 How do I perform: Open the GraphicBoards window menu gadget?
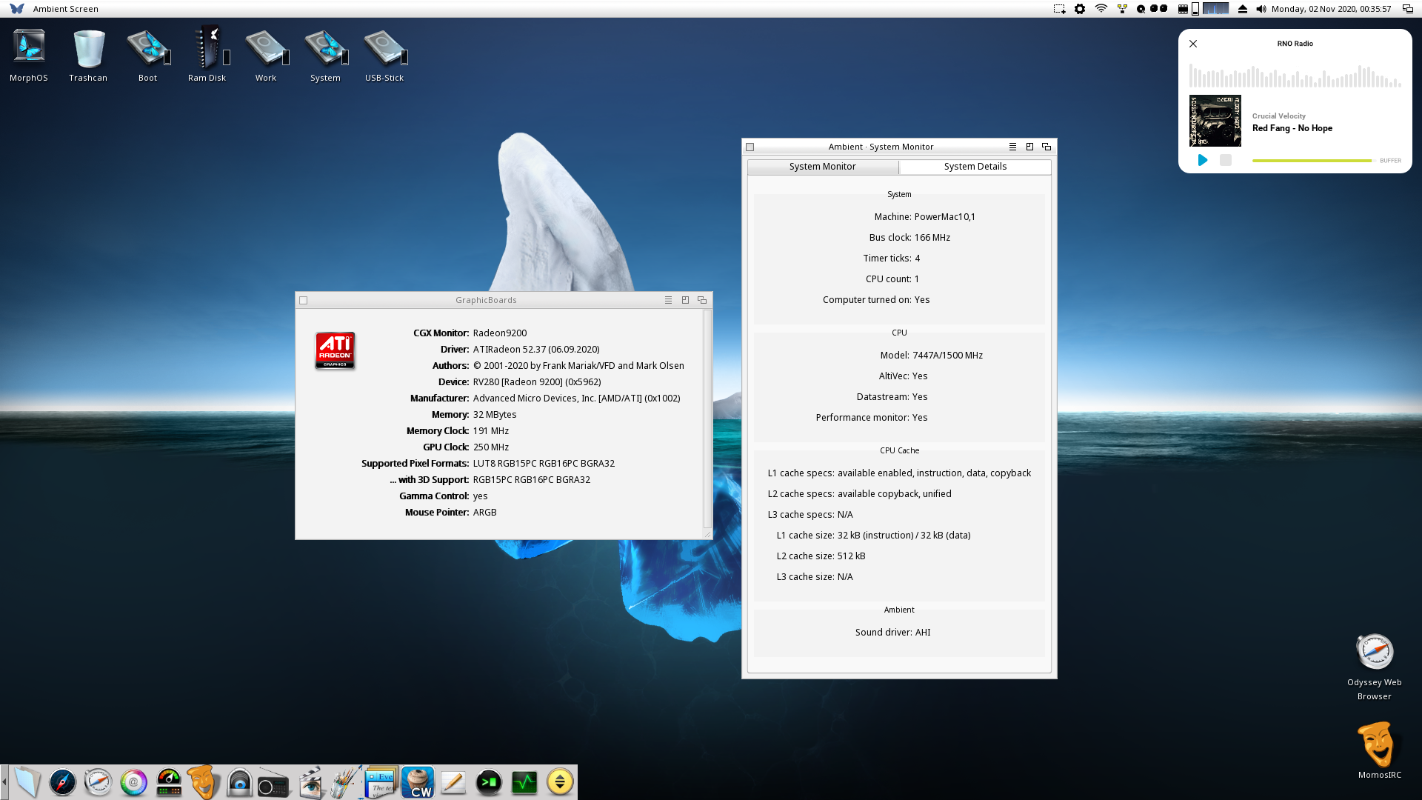point(668,300)
